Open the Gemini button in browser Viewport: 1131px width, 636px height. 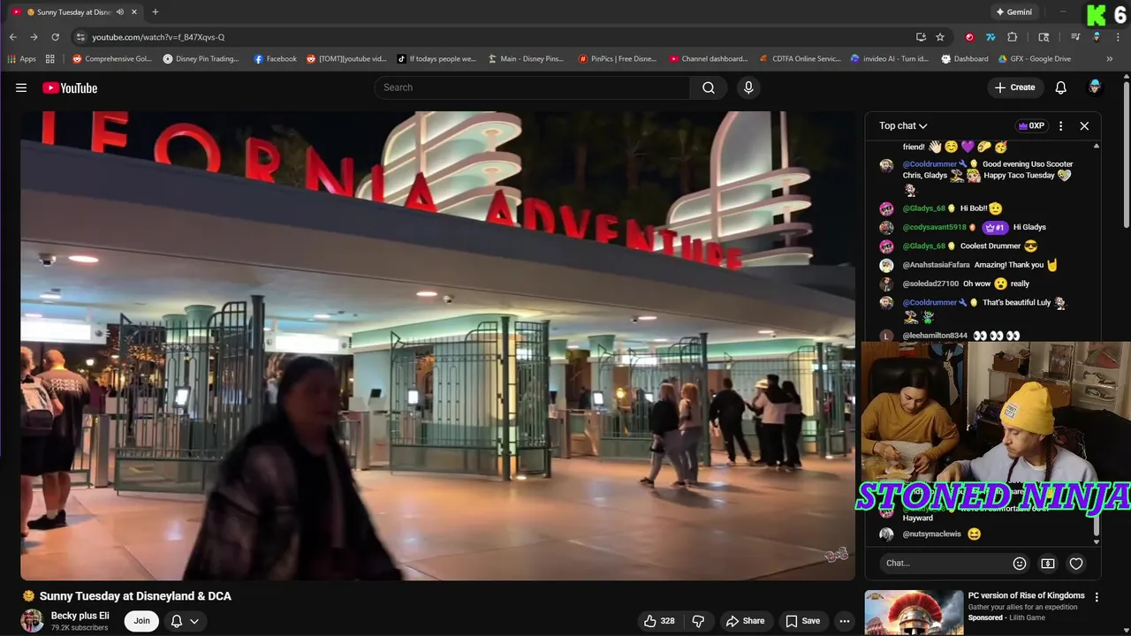click(x=1013, y=12)
